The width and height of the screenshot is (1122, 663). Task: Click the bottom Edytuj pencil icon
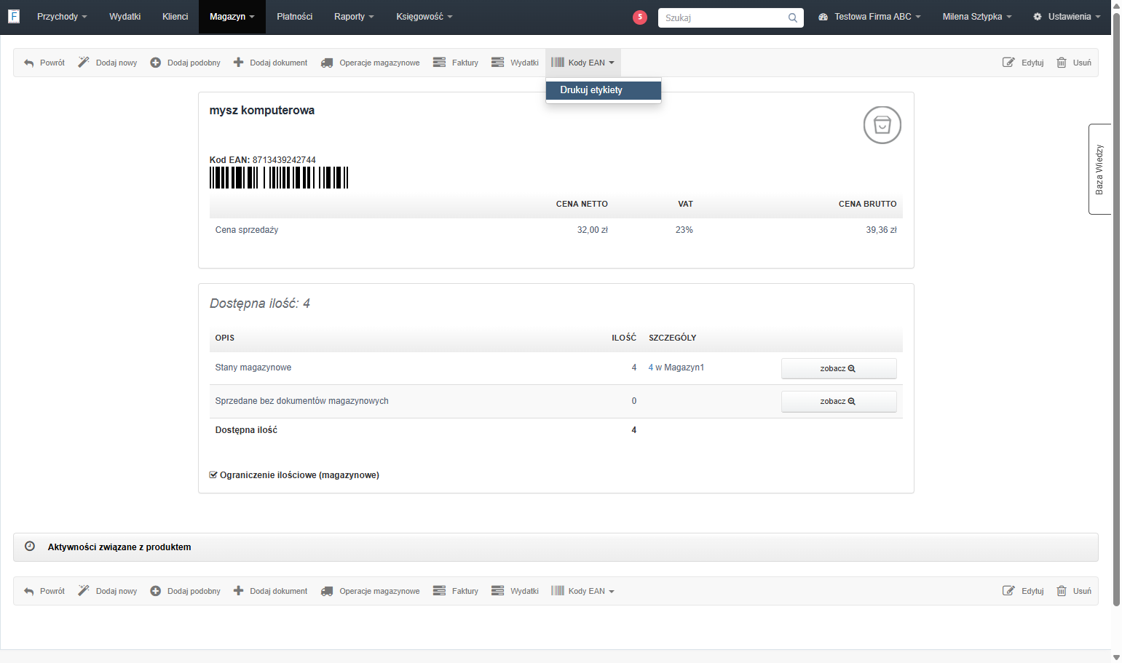tap(1008, 591)
